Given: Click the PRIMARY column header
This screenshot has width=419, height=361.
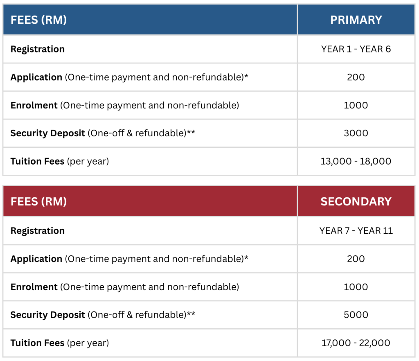Looking at the screenshot, I should click(x=356, y=20).
